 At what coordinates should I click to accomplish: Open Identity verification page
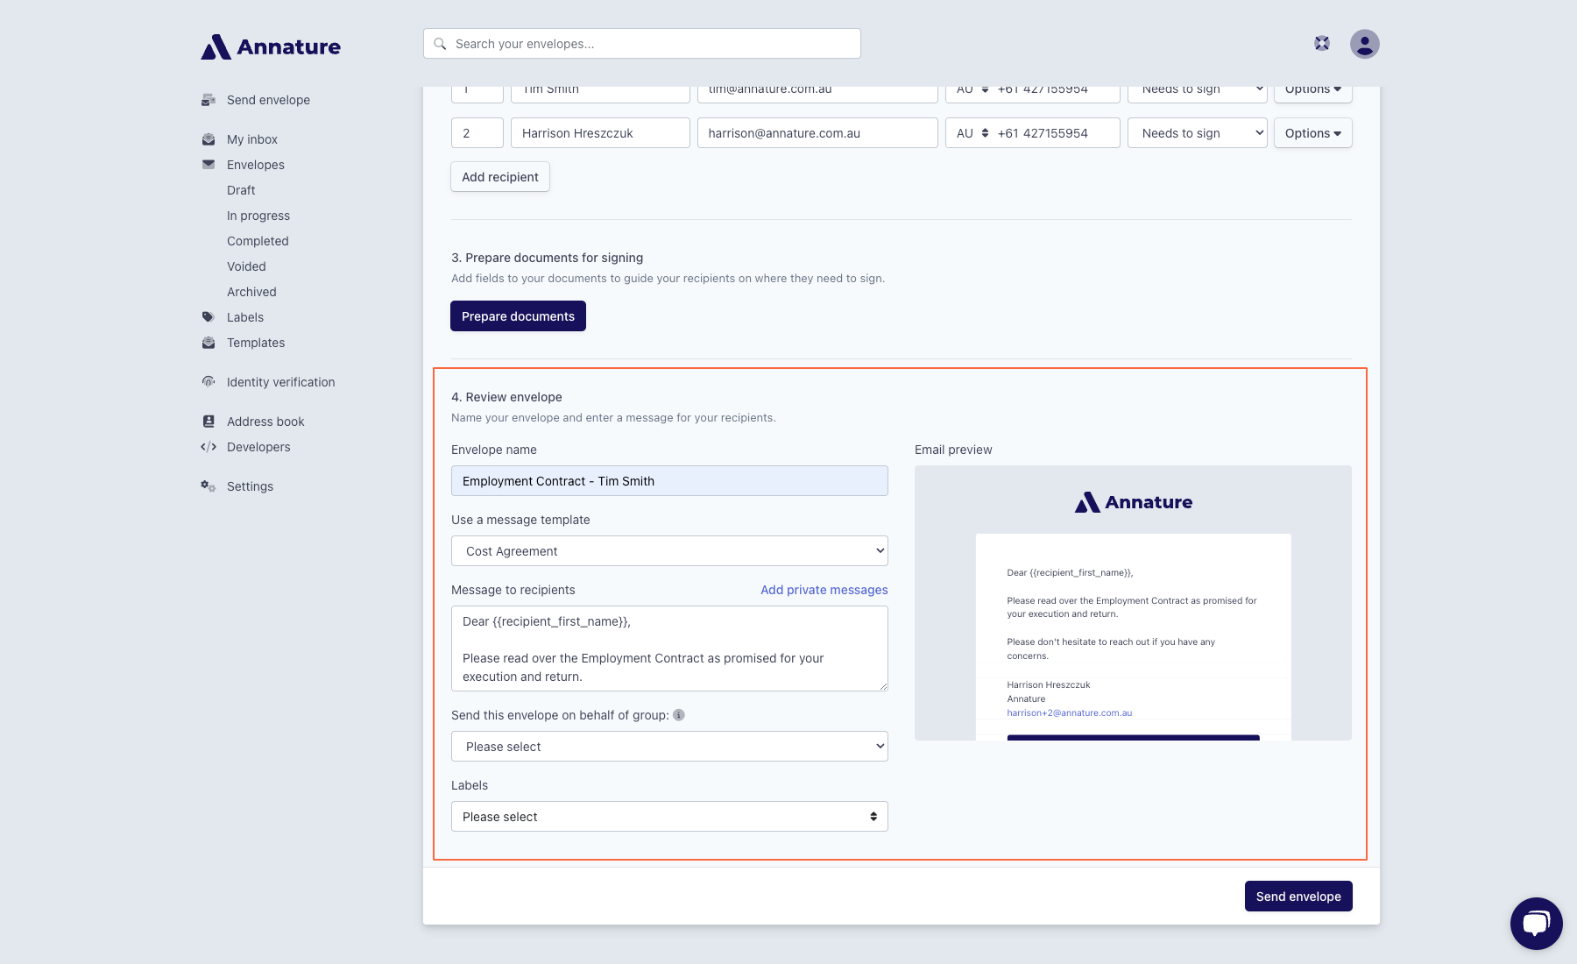point(280,382)
